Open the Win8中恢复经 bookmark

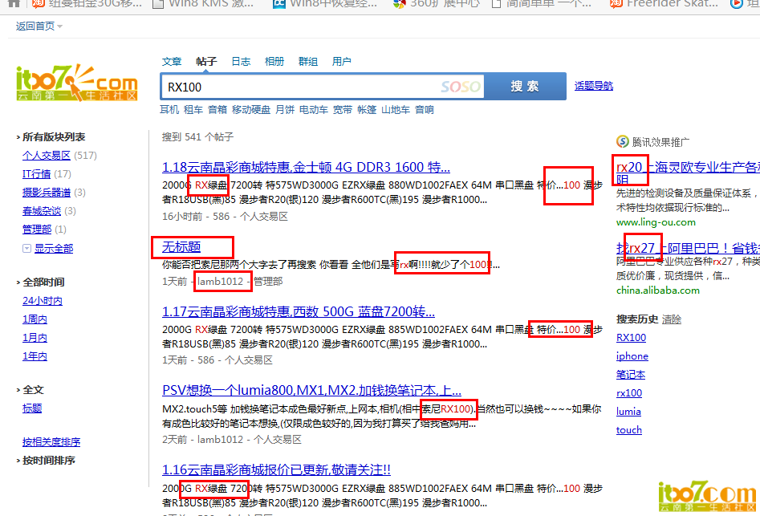coord(325,3)
